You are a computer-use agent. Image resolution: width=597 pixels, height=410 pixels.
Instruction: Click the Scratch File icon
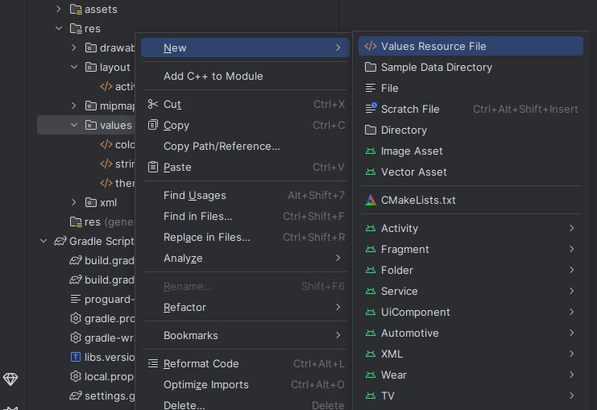point(371,109)
